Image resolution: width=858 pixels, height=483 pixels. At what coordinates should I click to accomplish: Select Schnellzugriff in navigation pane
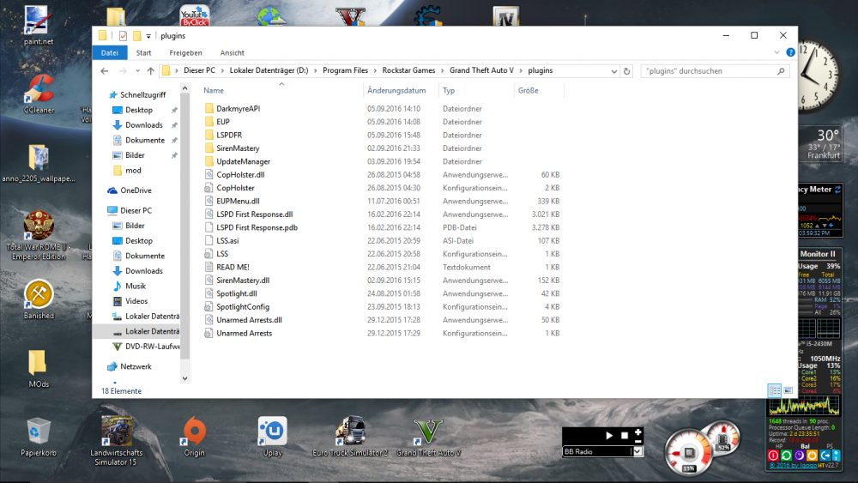(x=142, y=94)
